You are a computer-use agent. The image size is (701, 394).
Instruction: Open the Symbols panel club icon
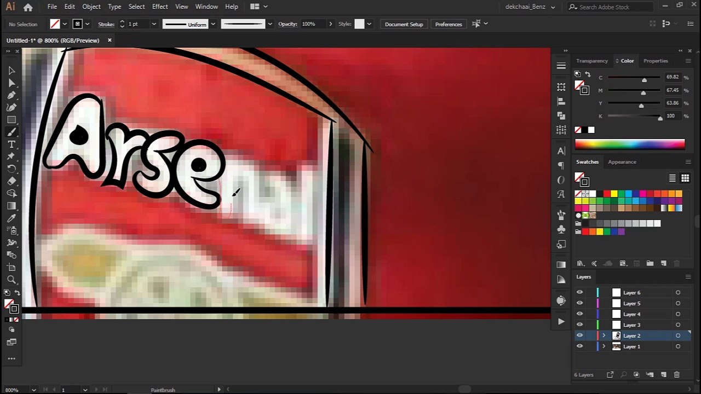[x=561, y=229]
